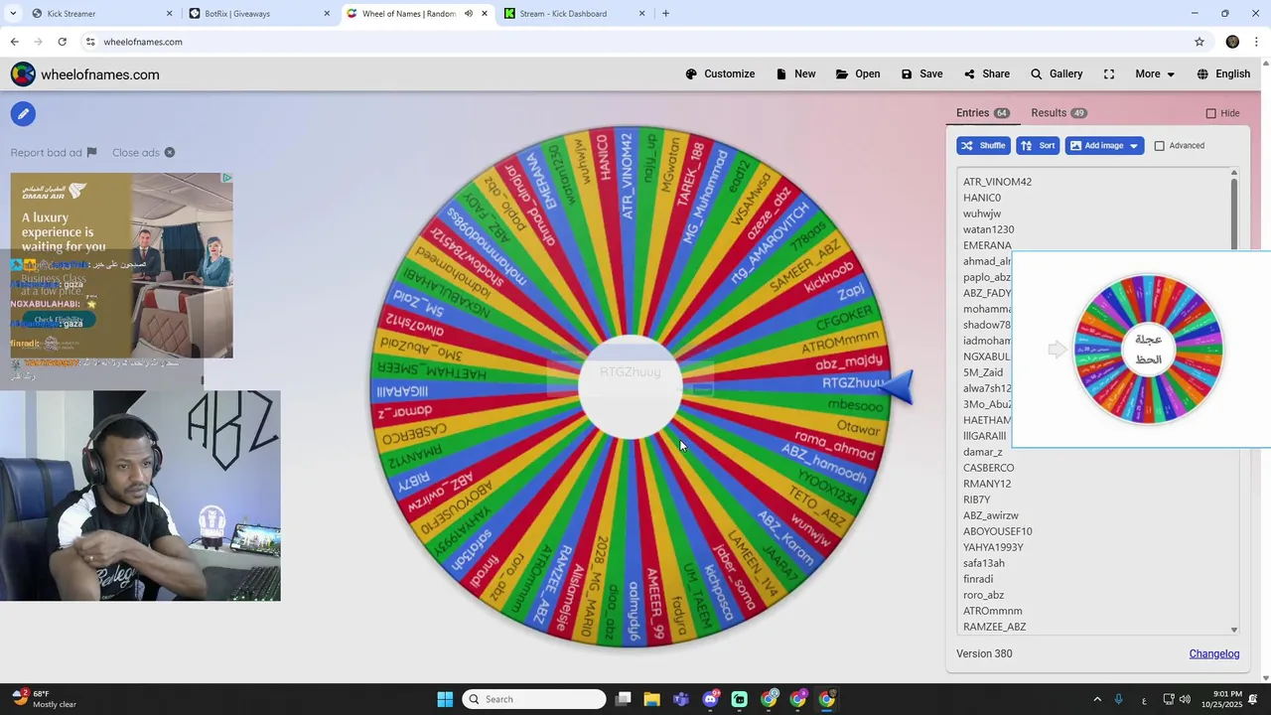1271x715 pixels.
Task: Open the Chrome profile avatar
Action: pos(1232,42)
